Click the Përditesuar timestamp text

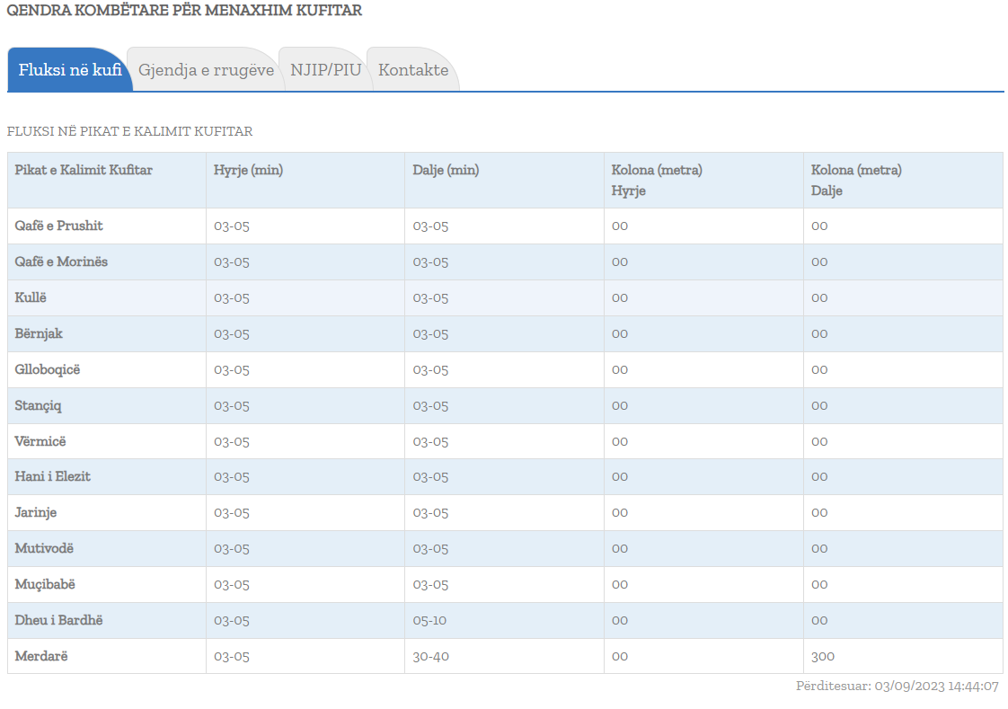pos(897,687)
